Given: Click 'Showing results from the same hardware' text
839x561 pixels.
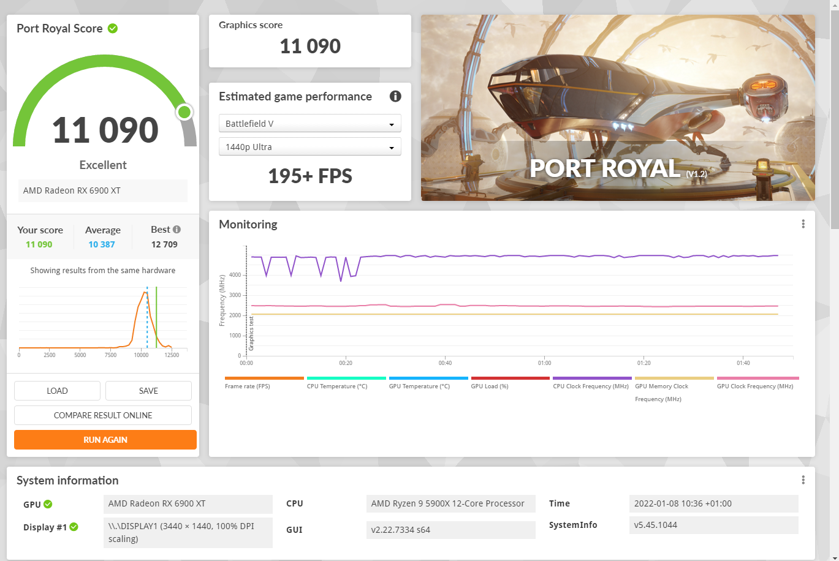Looking at the screenshot, I should click(x=103, y=270).
